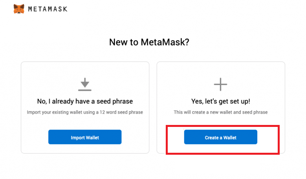The image size is (306, 179).
Task: Click the Import Wallet button
Action: (x=85, y=137)
